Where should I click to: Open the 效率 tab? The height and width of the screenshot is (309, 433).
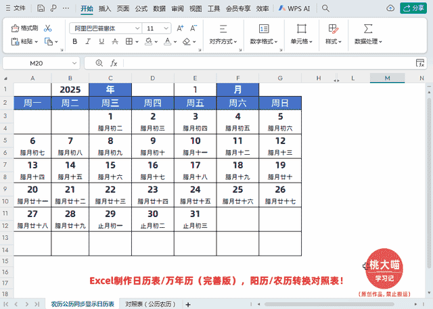pyautogui.click(x=263, y=9)
